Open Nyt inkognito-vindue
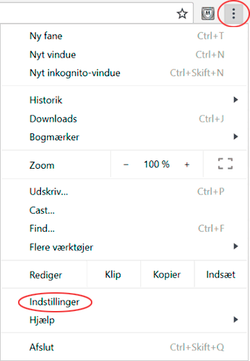The width and height of the screenshot is (250, 361). click(x=124, y=73)
